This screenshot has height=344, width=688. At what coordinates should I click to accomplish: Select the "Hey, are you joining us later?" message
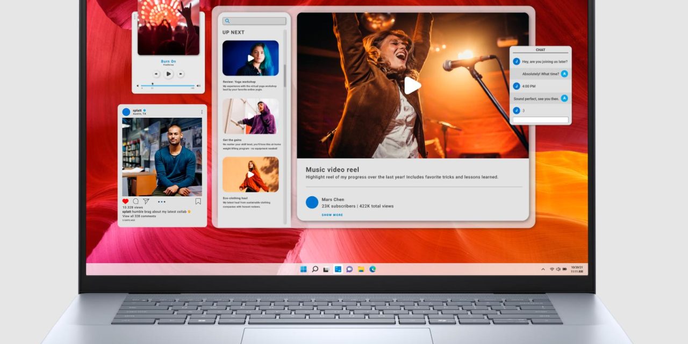tap(544, 62)
